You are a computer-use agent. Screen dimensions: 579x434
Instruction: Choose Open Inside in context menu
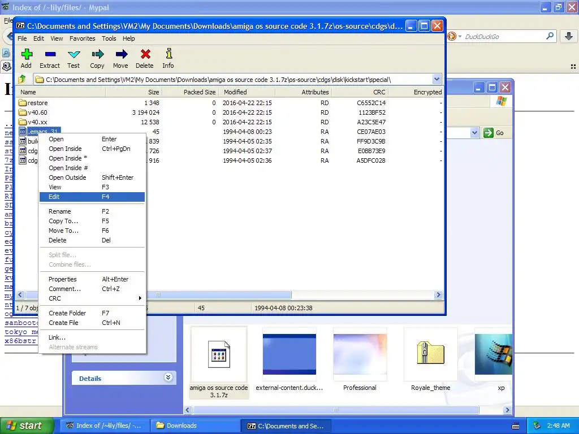tap(92, 149)
